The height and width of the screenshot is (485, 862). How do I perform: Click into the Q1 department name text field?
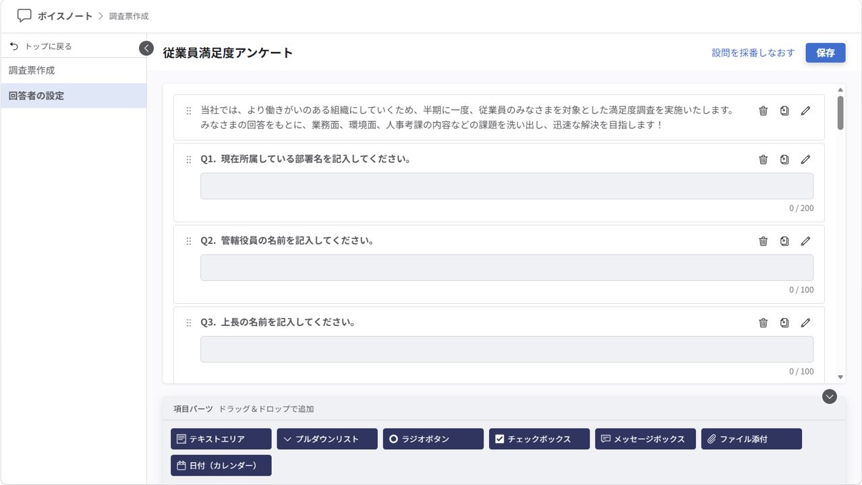point(507,186)
